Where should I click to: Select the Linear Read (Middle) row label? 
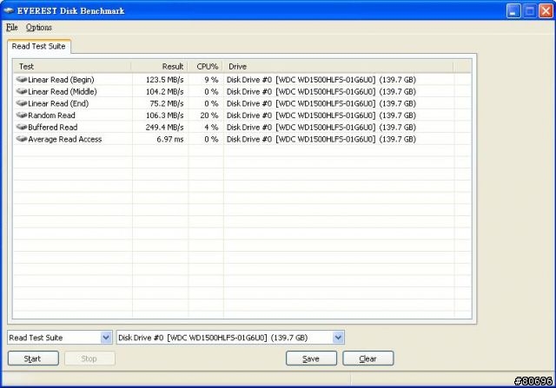[63, 92]
